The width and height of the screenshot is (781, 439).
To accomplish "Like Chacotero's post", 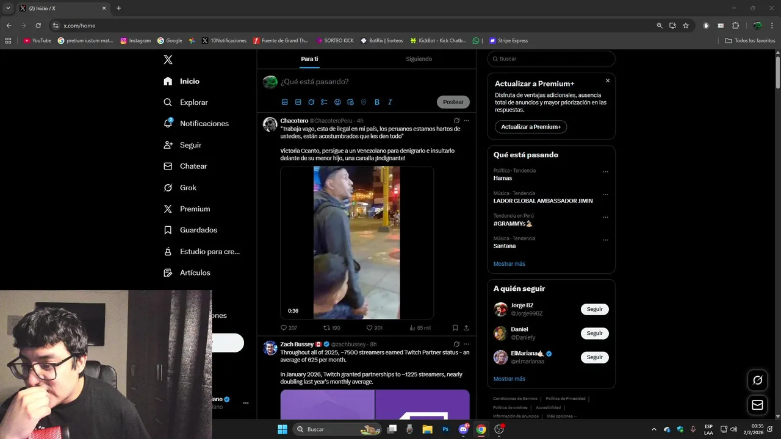I will 375,327.
